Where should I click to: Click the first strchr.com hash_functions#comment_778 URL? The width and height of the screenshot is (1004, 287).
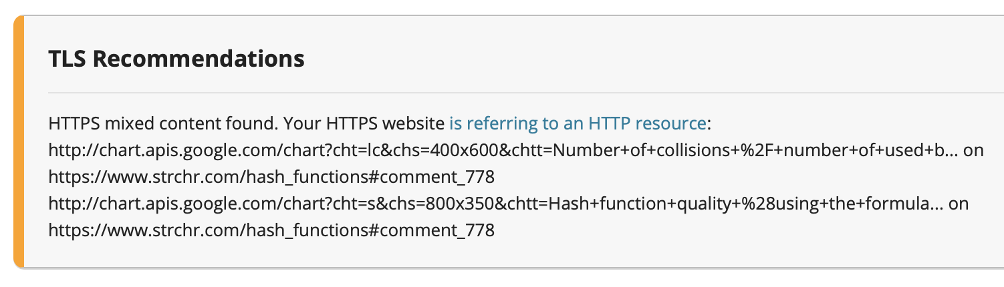[x=271, y=177]
